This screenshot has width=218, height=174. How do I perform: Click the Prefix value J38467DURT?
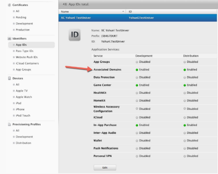tap(109, 36)
